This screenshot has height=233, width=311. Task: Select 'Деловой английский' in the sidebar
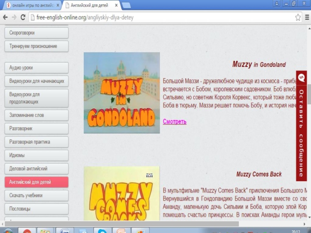coord(37,169)
